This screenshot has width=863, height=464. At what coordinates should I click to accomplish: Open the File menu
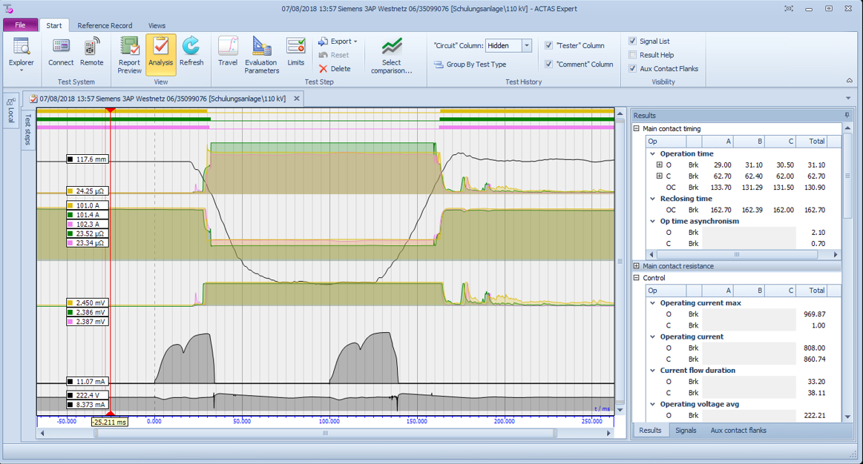(x=20, y=25)
